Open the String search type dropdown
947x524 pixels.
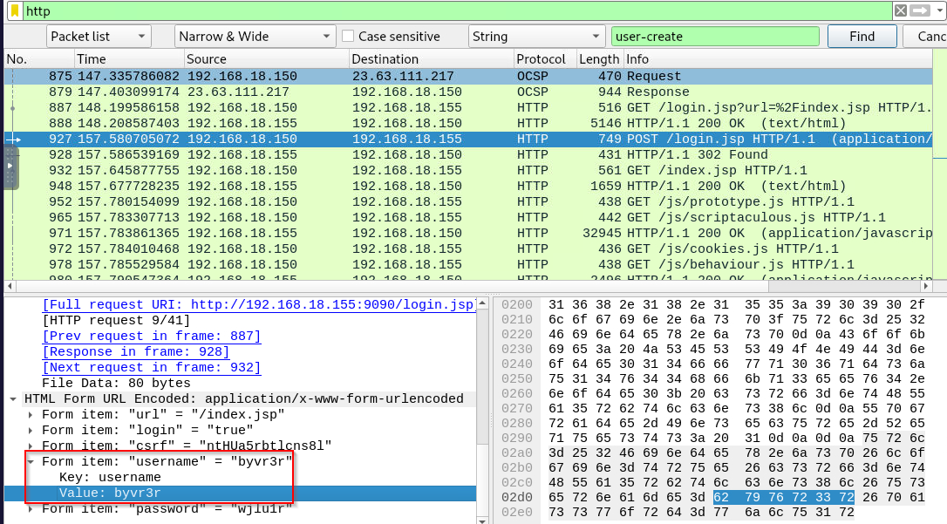(x=536, y=37)
